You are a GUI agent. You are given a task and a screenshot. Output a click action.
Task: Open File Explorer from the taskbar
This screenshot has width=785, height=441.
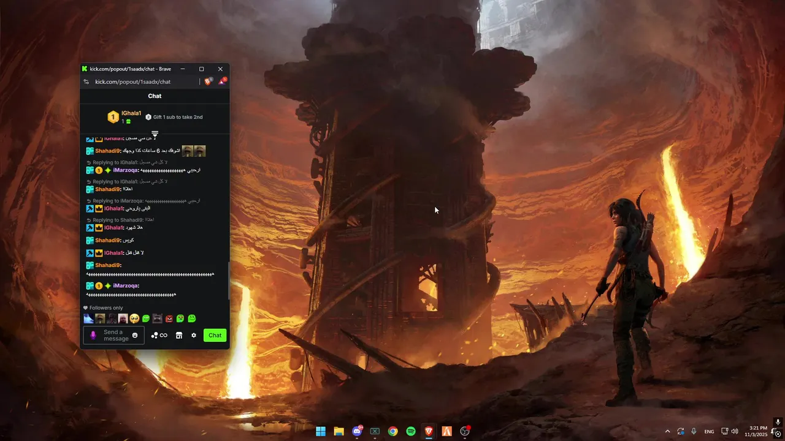click(339, 431)
